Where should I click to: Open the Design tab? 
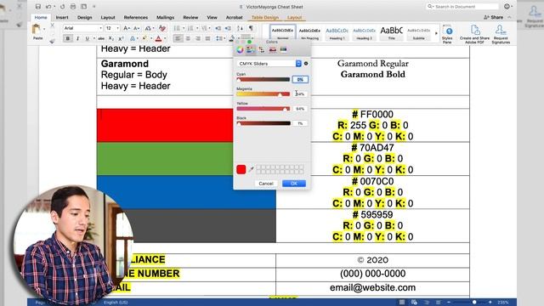[85, 17]
